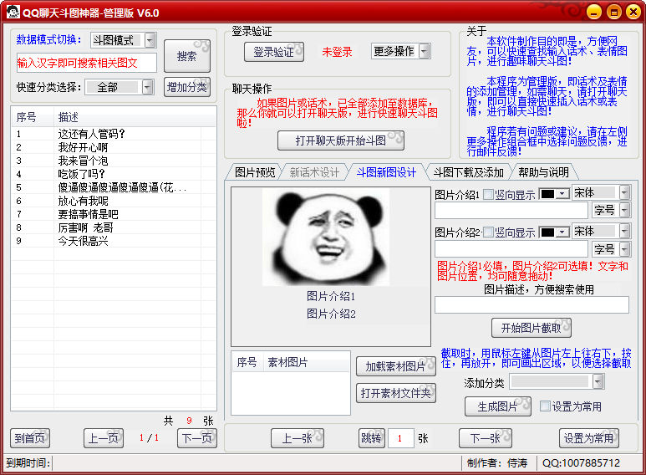Click the 图片介绍1 text input field
Screen dimensions: 646x475
(511, 211)
